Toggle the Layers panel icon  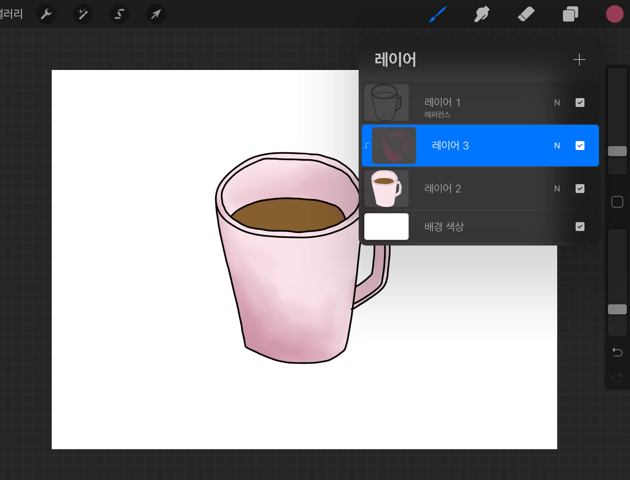click(x=570, y=14)
